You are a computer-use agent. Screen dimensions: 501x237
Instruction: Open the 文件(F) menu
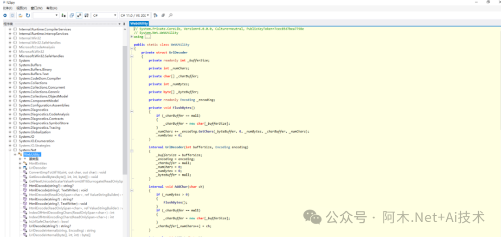click(x=7, y=8)
